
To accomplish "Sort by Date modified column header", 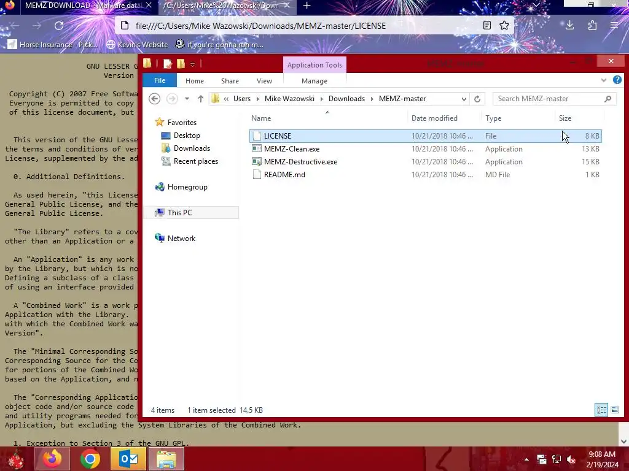I will click(434, 118).
